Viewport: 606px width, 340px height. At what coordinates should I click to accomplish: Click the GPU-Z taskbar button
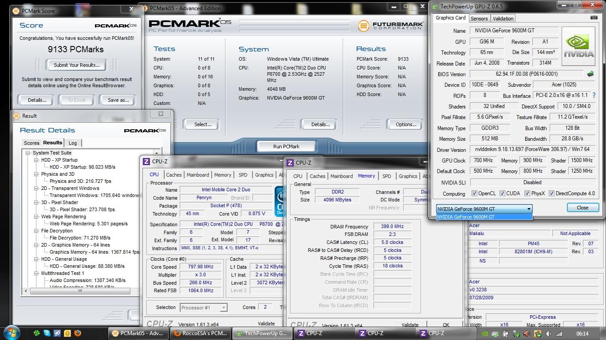(x=261, y=333)
